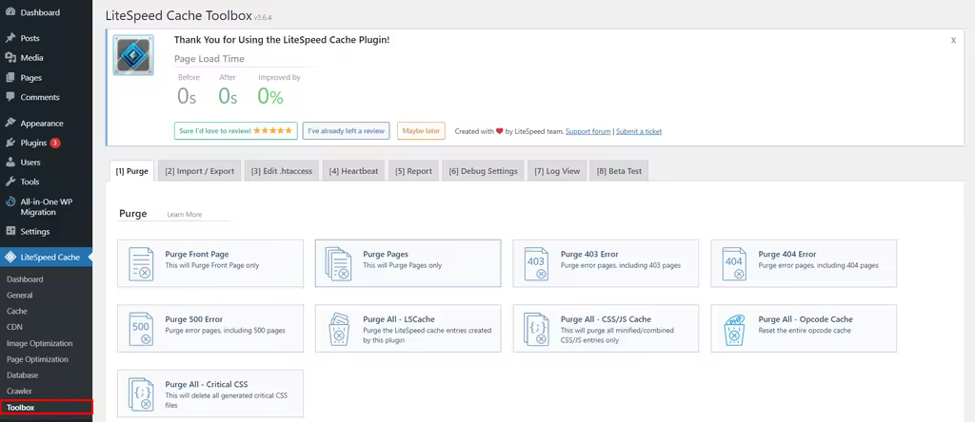Image resolution: width=975 pixels, height=422 pixels.
Task: Click the Dashboard gauge icon in sidebar
Action: [x=10, y=12]
